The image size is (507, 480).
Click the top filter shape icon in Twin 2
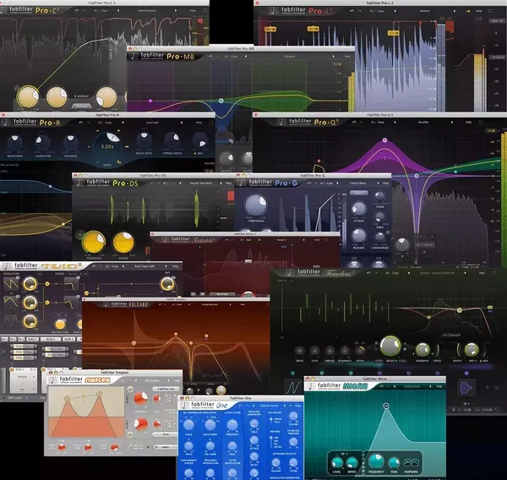click(x=71, y=284)
